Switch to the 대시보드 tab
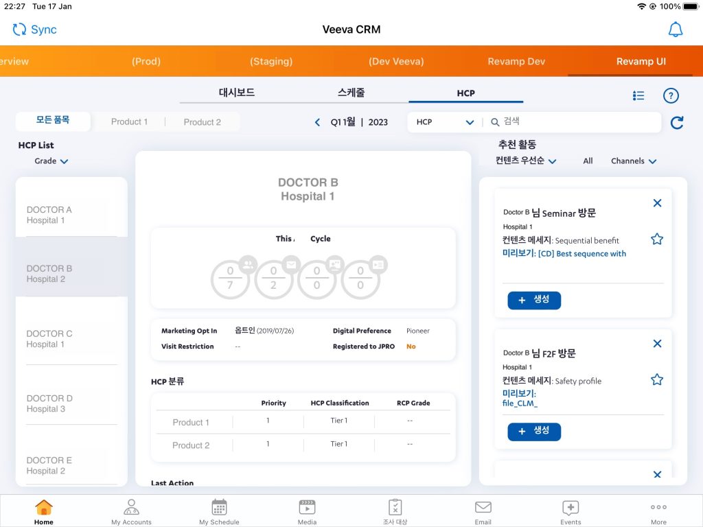 [236, 93]
